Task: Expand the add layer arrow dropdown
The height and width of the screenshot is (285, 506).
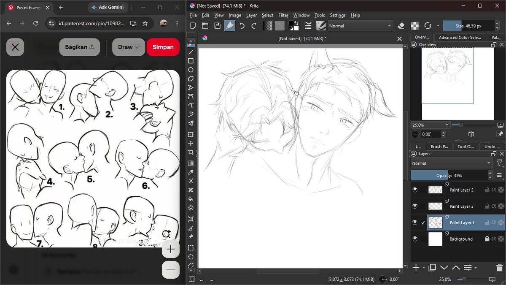Action: click(x=423, y=268)
